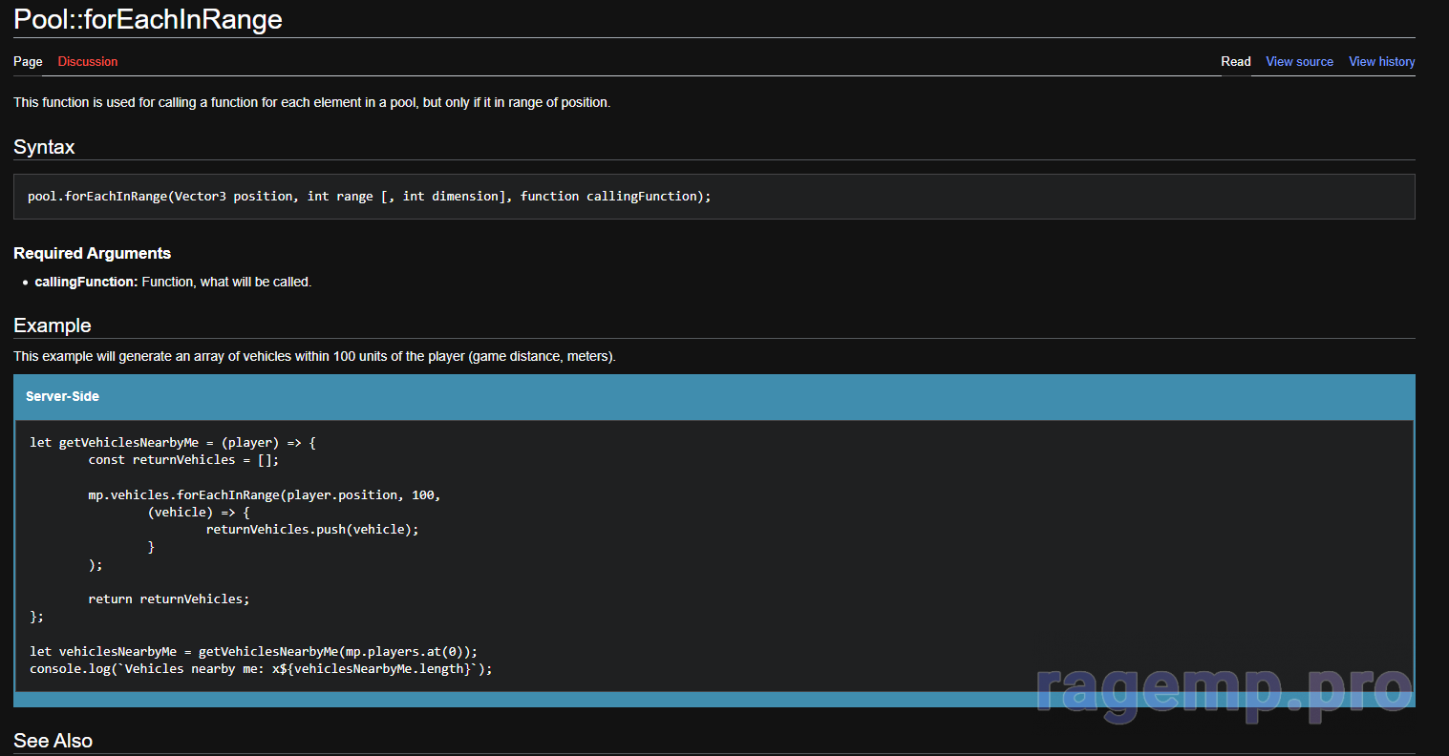Click the ragemp.pro watermark logo

(1223, 689)
